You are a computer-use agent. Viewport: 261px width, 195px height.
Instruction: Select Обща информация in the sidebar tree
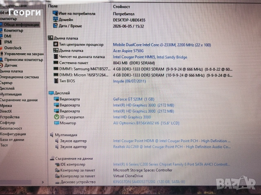21,24
